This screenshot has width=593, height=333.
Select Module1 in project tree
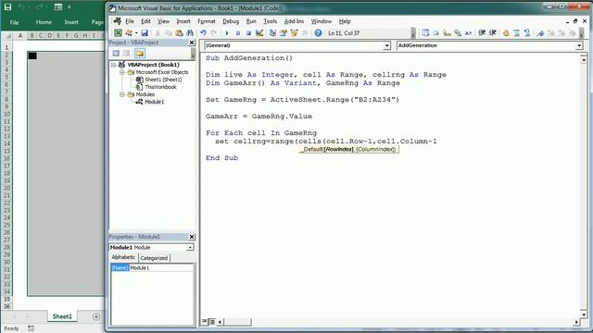155,102
